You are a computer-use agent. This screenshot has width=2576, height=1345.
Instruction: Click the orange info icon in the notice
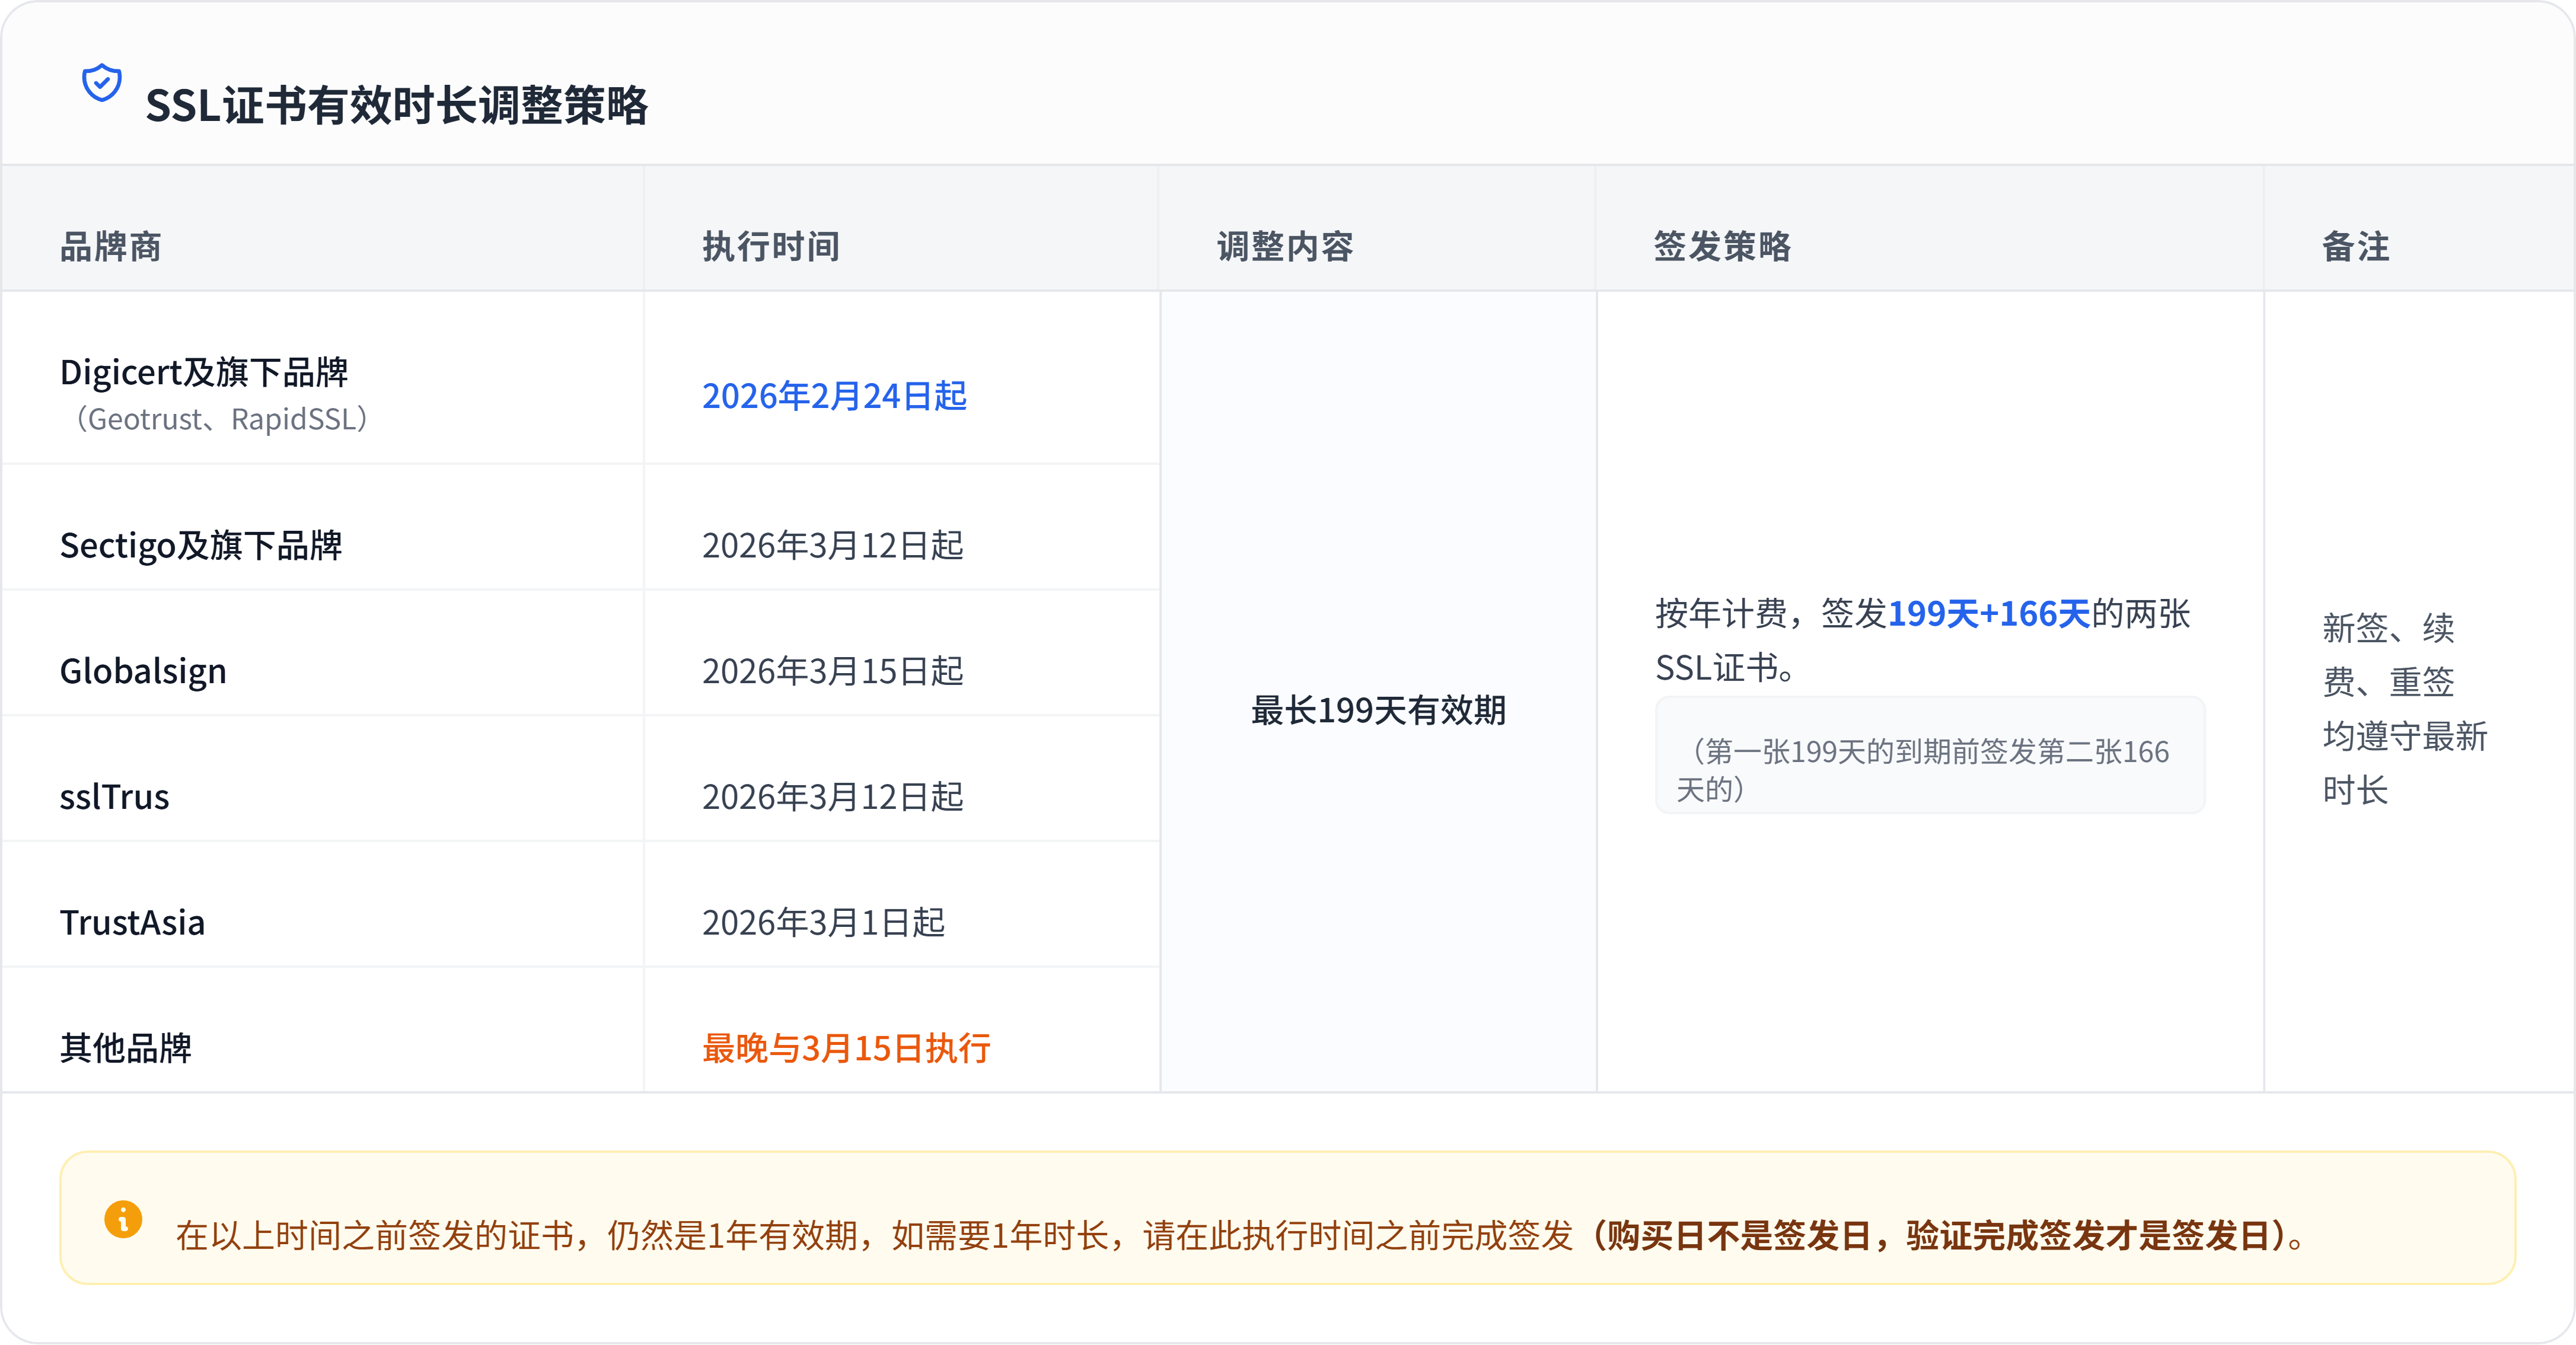click(123, 1219)
